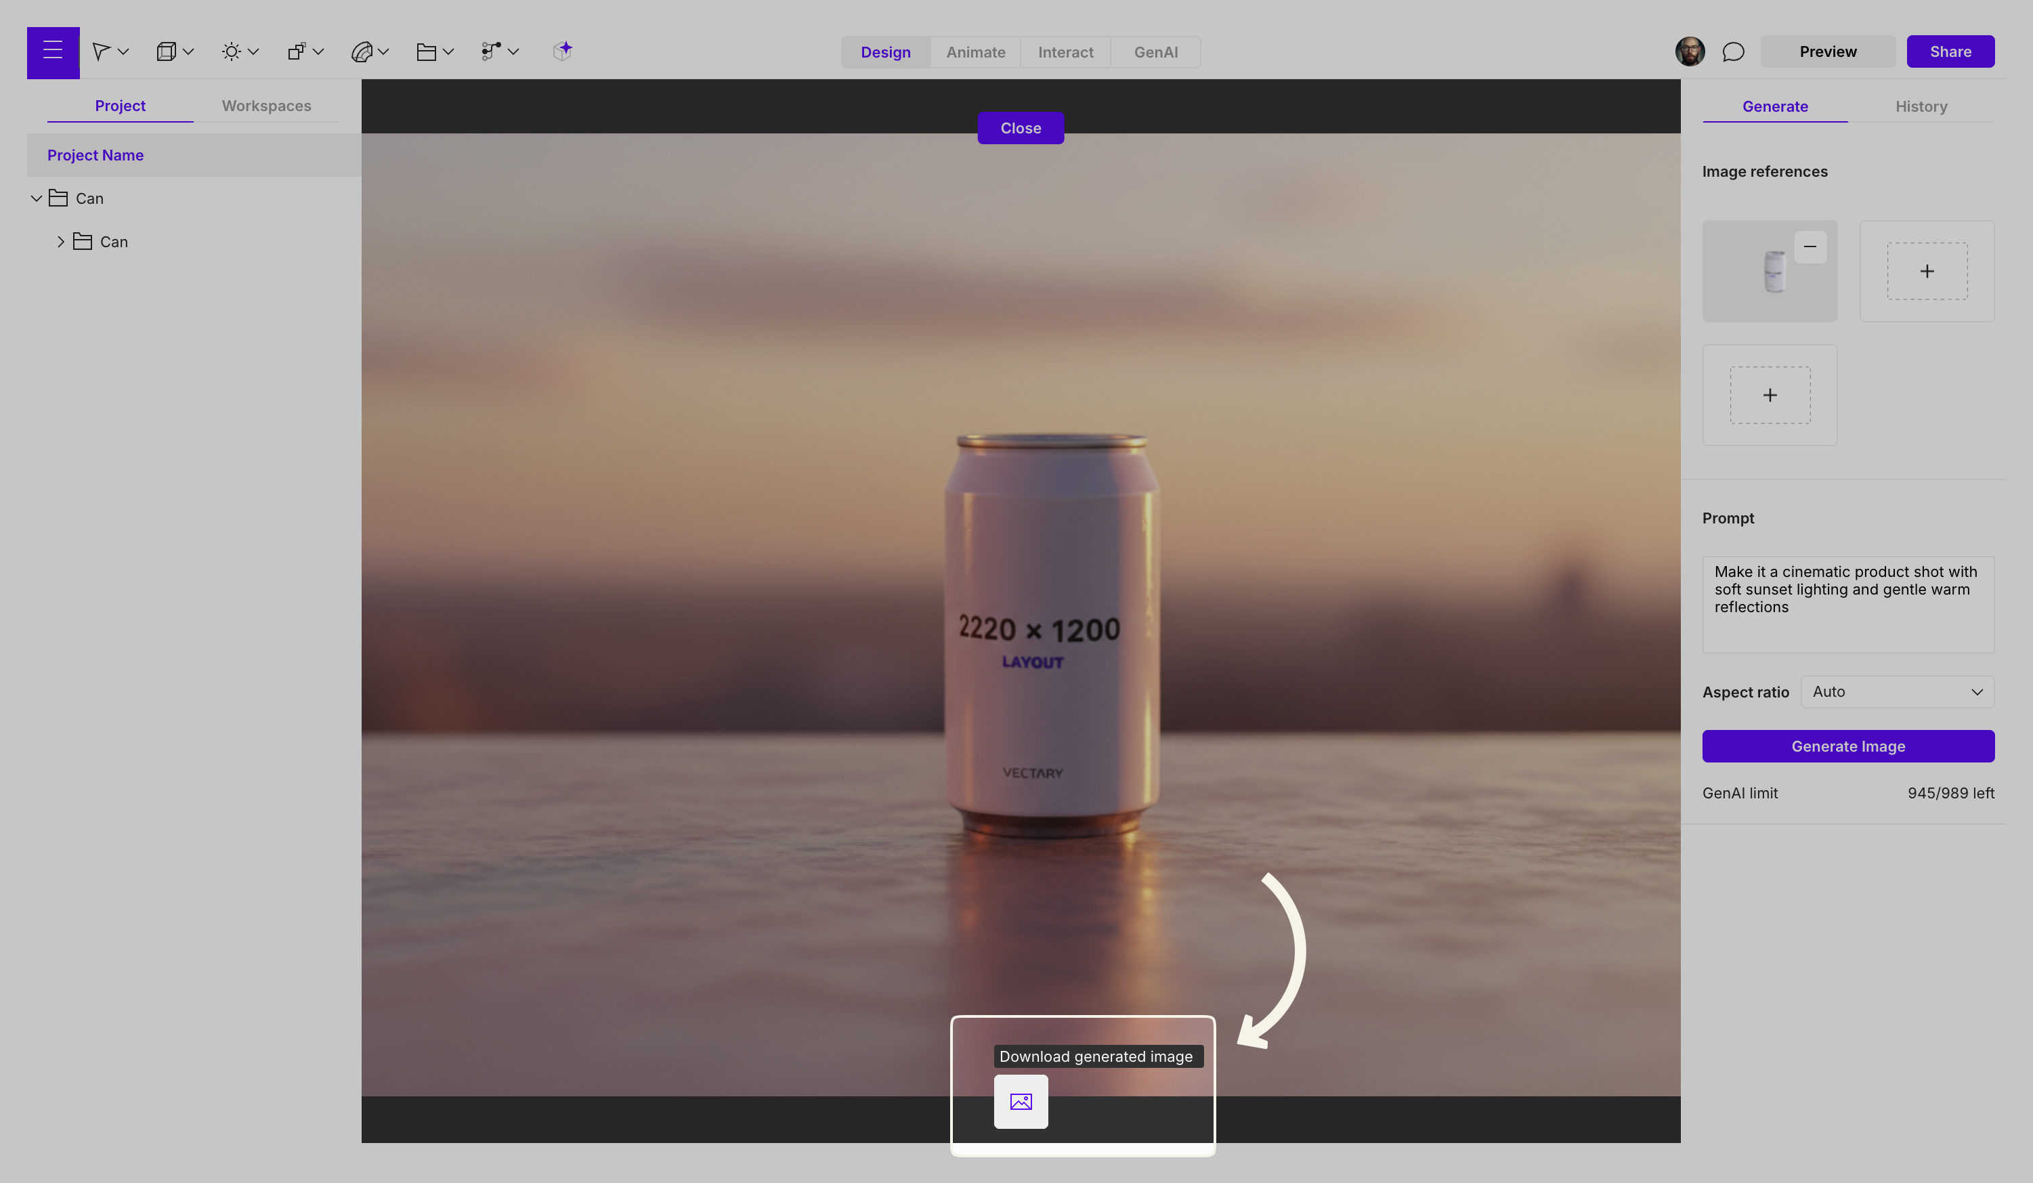Open the hamburger main menu

(x=52, y=51)
